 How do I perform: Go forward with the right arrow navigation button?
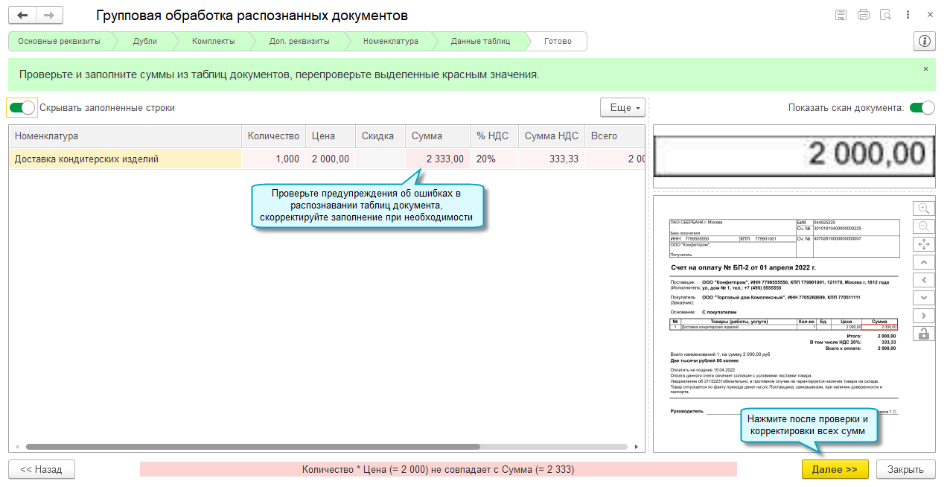(x=49, y=15)
